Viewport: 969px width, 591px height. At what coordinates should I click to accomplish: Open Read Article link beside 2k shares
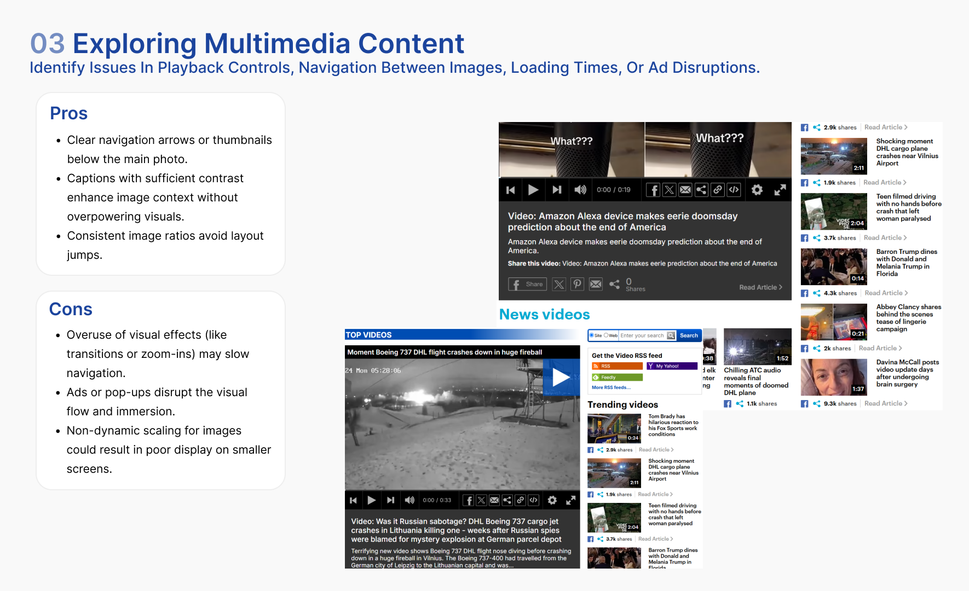(x=880, y=349)
